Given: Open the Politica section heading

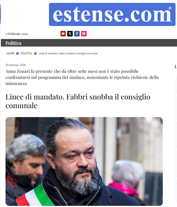Looking at the screenshot, I should coord(13,43).
